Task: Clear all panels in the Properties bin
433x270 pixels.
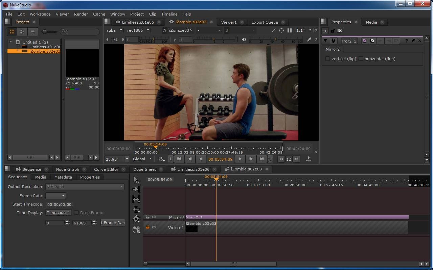Action: click(340, 31)
